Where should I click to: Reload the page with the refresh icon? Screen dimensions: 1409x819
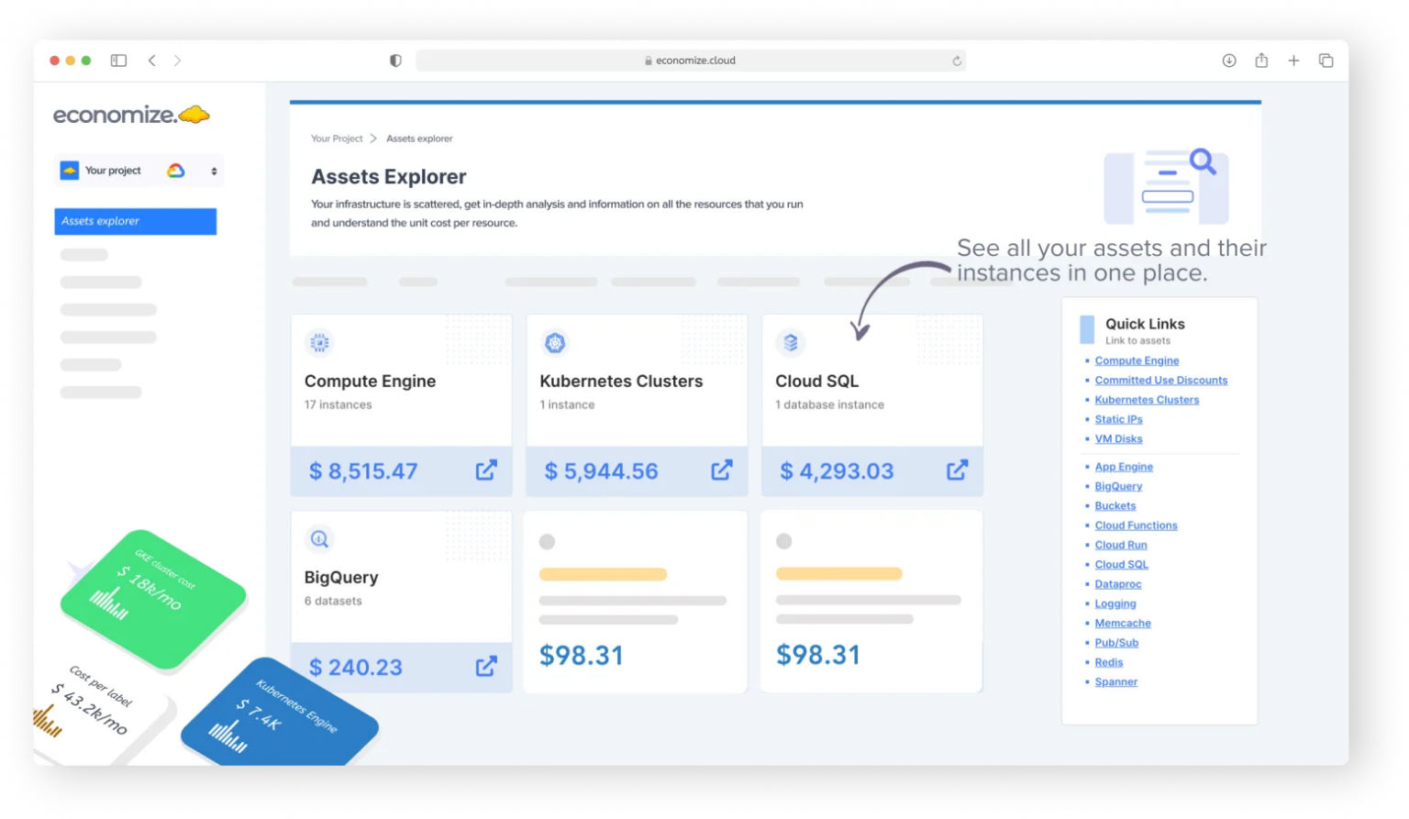(x=957, y=61)
